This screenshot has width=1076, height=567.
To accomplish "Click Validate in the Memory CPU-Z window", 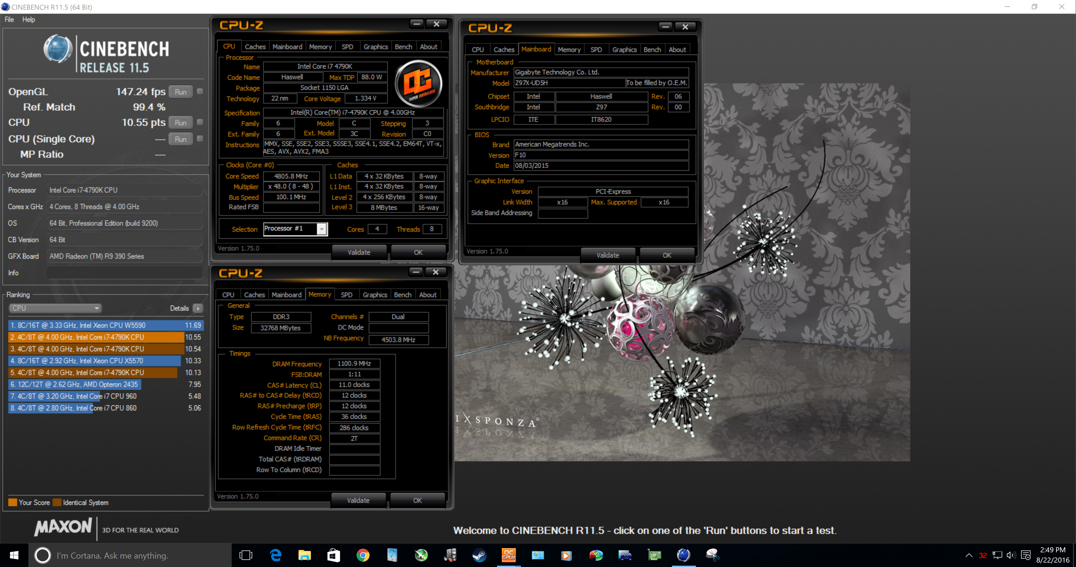I will point(358,500).
